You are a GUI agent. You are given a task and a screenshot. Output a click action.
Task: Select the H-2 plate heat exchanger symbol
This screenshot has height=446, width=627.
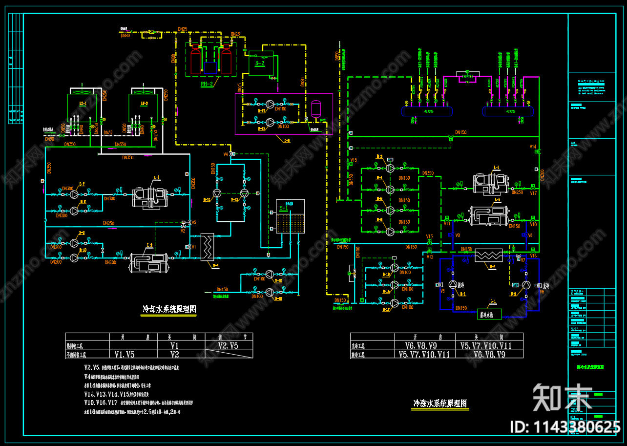[x=489, y=255]
